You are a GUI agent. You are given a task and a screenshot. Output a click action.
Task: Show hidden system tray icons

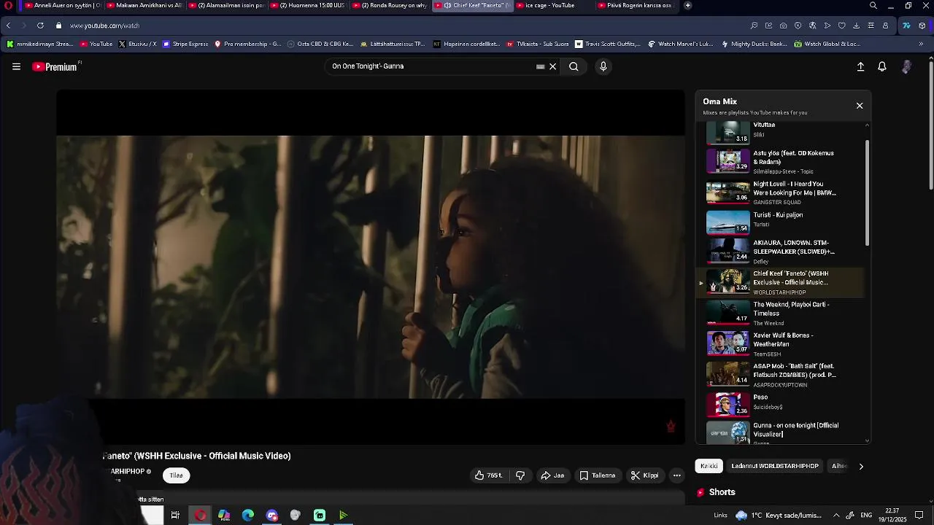836,516
